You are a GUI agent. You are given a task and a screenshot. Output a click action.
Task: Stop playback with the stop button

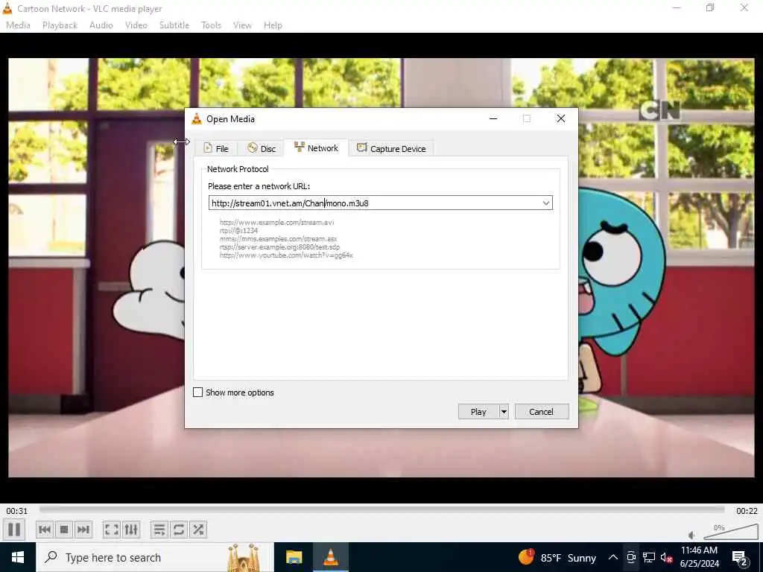coord(64,530)
